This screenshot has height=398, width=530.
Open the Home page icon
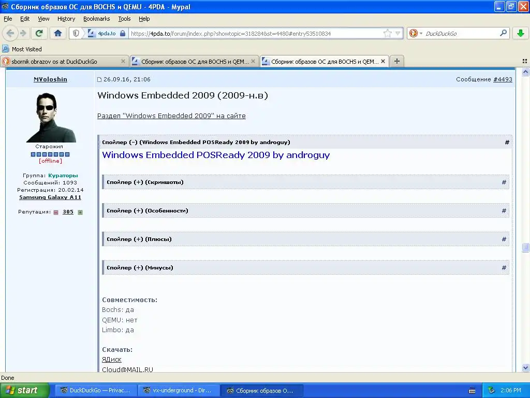(58, 33)
